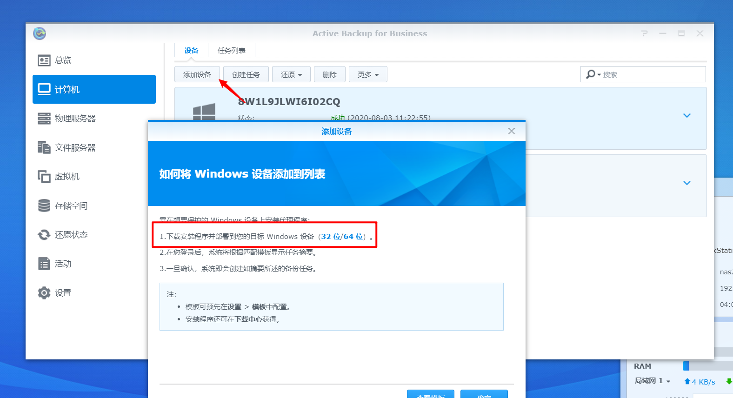
Task: Click the note about 模板 settings
Action: pos(239,307)
